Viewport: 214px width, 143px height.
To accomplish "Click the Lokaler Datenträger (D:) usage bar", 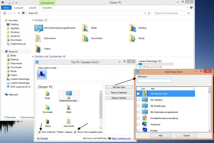I will point(156,64).
